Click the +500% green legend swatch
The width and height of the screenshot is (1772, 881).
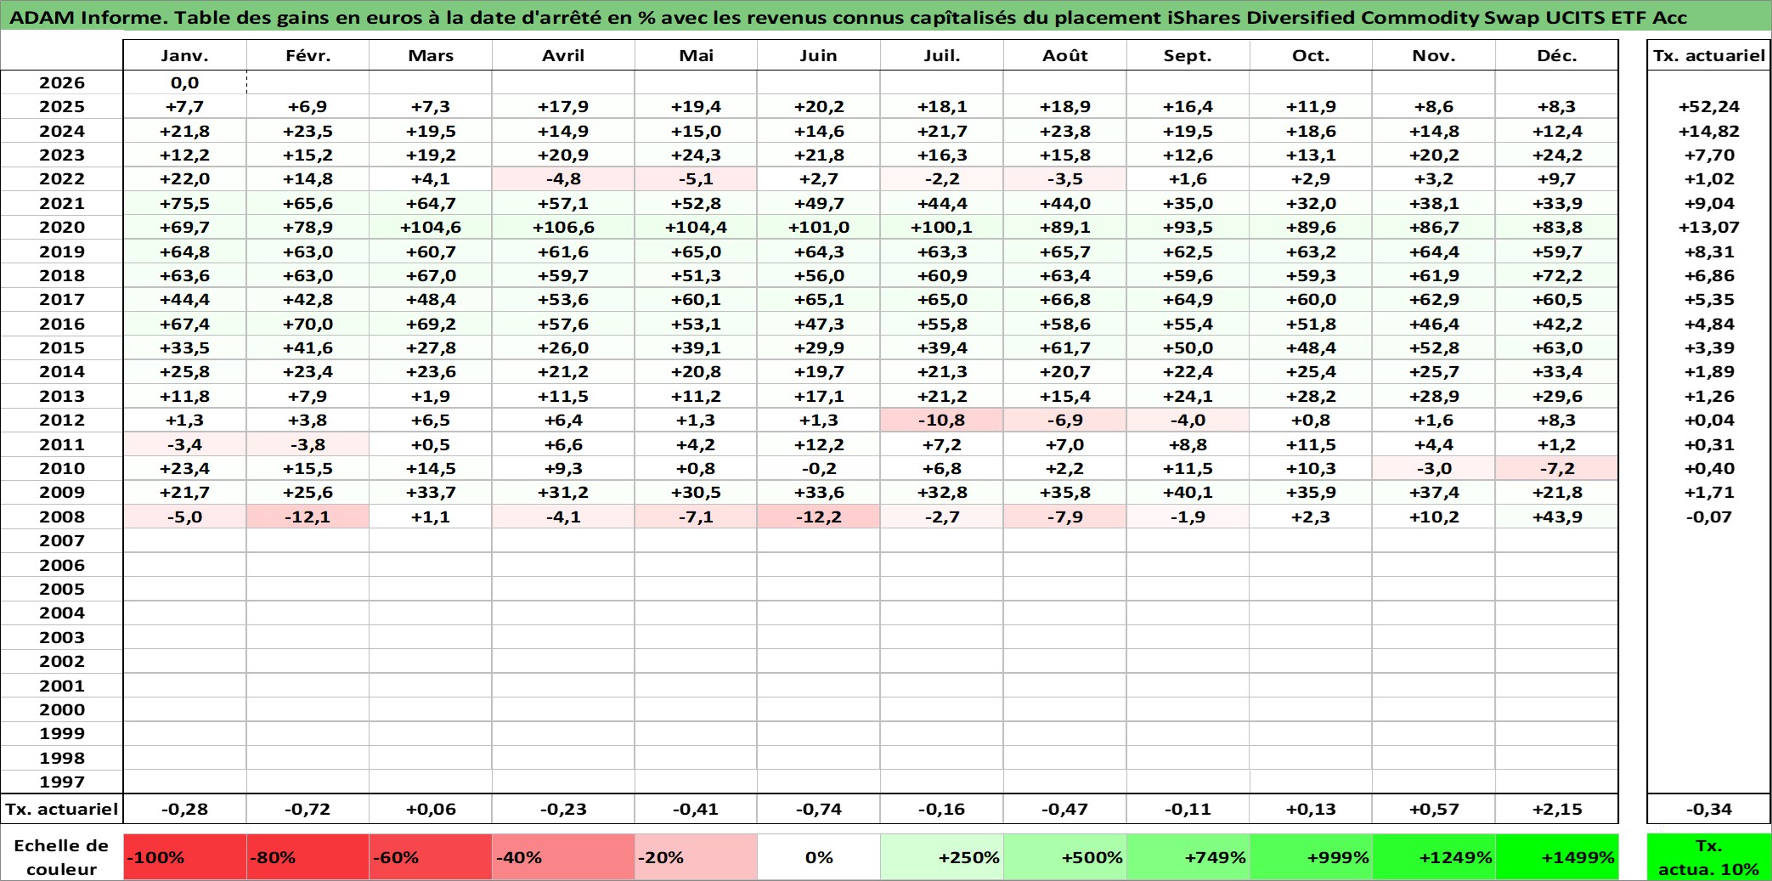tap(1065, 857)
